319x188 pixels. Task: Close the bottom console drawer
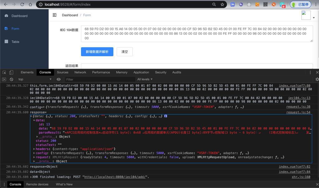(x=317, y=184)
